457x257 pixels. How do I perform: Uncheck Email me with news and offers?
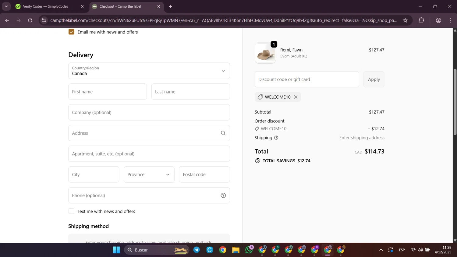coord(72,32)
